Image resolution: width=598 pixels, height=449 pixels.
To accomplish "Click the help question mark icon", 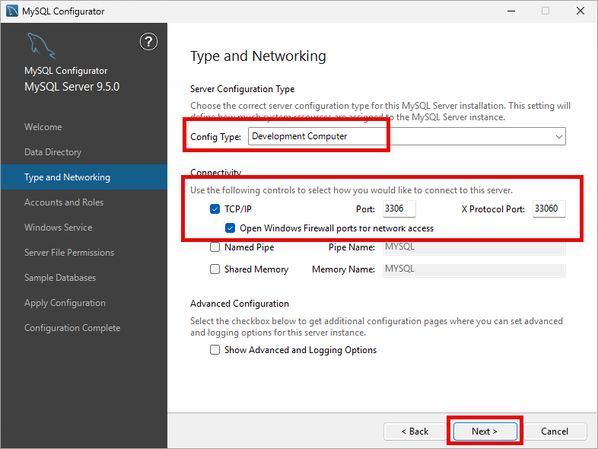I will [149, 42].
